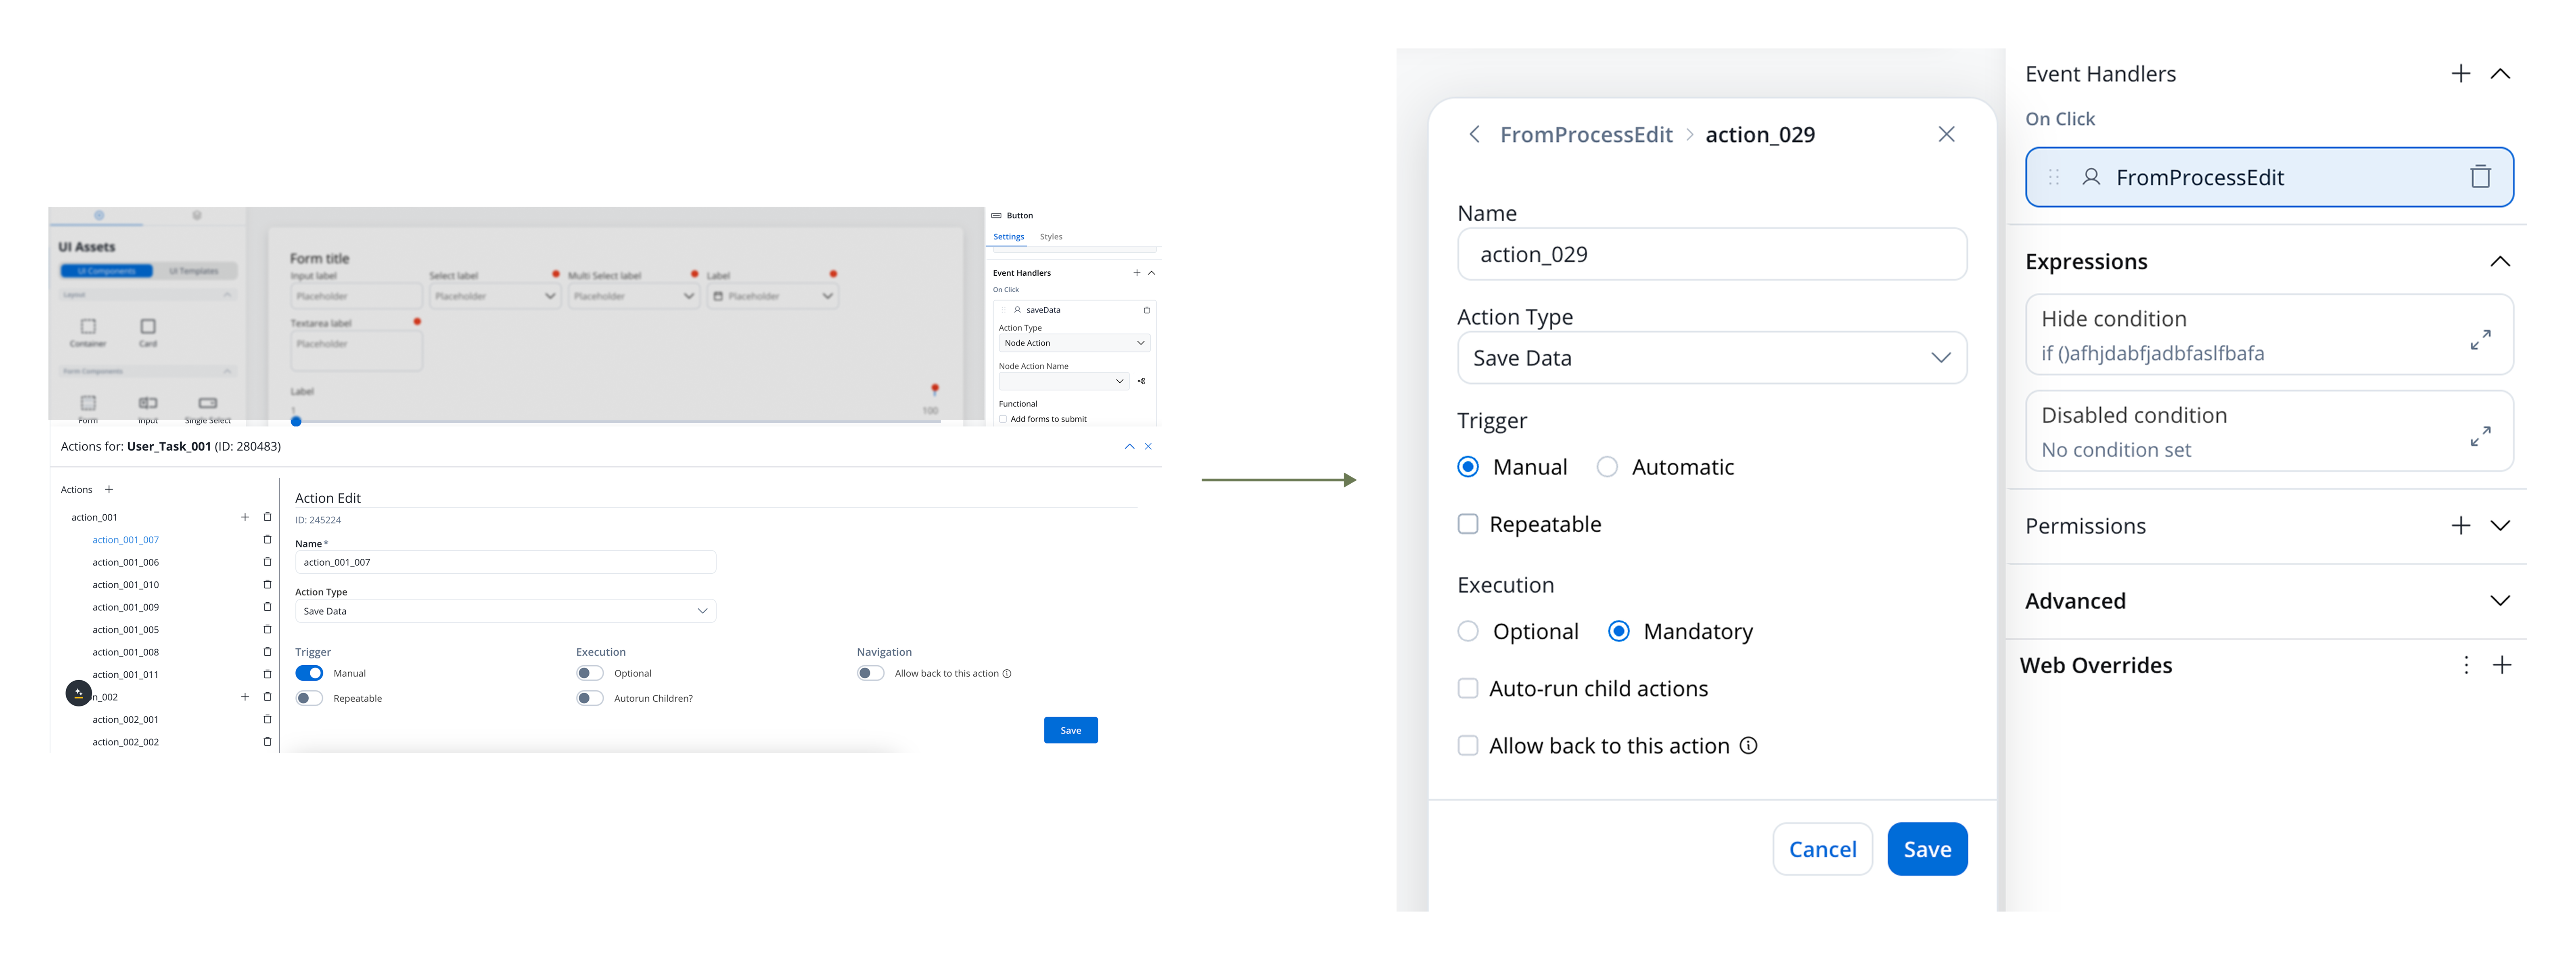
Task: Grab the drag handle of FromProcessEdit handler
Action: coord(2053,177)
